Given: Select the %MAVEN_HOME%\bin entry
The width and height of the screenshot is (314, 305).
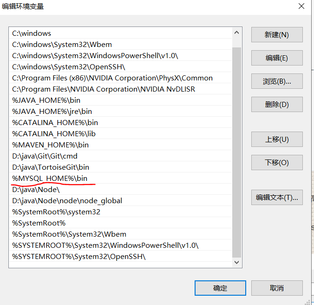Looking at the screenshot, I should [50, 145].
